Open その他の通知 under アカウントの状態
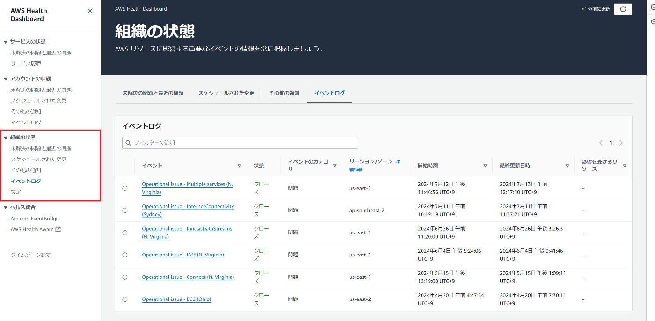Screen dimensions: 655x321 click(x=26, y=111)
